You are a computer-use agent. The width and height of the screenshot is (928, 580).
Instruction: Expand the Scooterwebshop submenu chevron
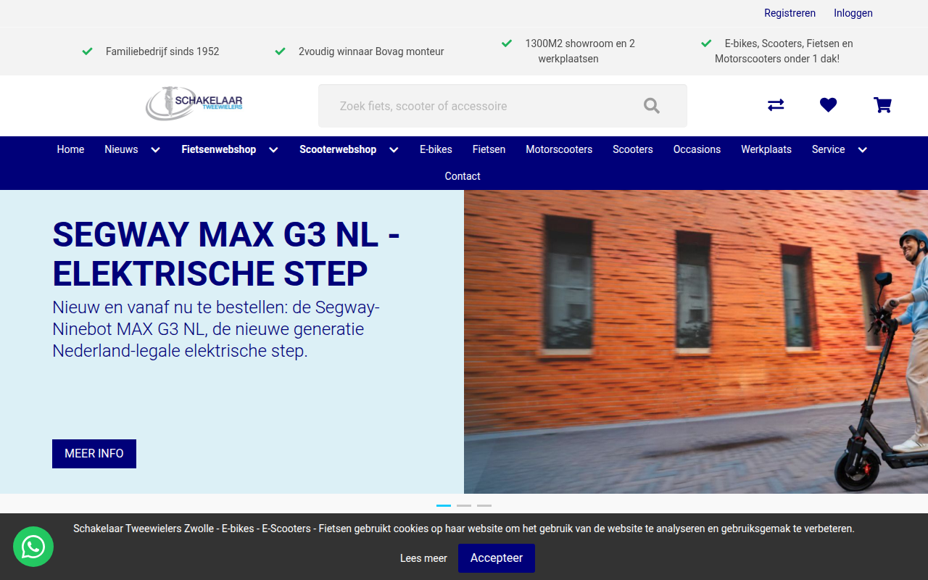point(394,150)
